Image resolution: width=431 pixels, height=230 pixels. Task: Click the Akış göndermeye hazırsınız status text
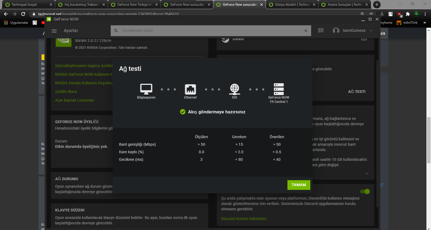click(x=217, y=112)
